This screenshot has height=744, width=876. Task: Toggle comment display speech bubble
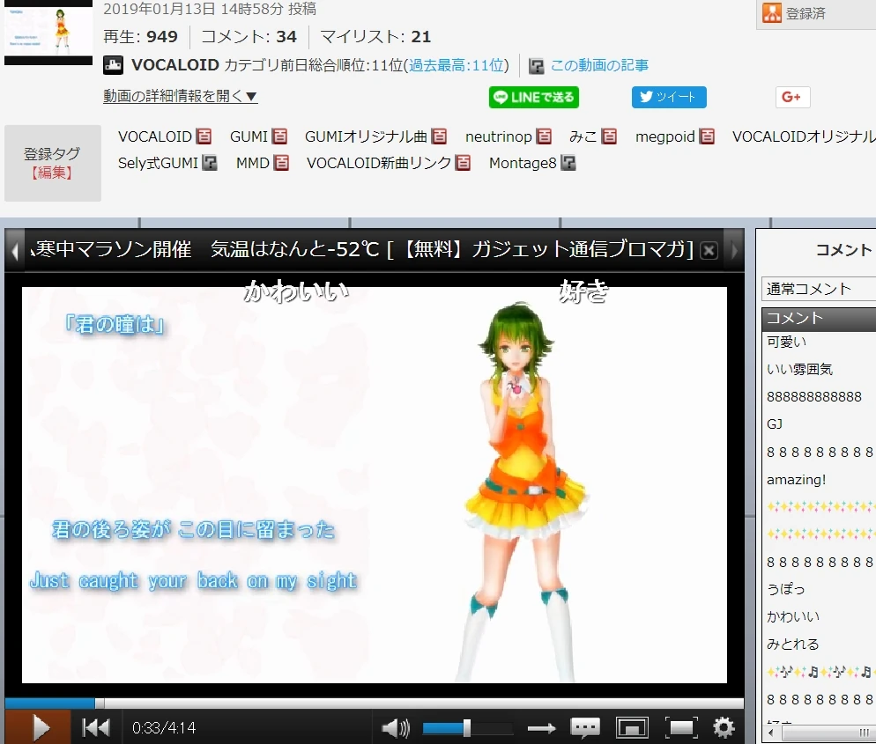pyautogui.click(x=585, y=728)
